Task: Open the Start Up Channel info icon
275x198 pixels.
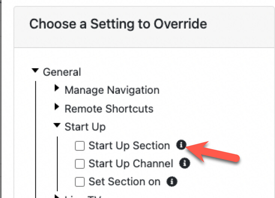Action: tap(184, 163)
